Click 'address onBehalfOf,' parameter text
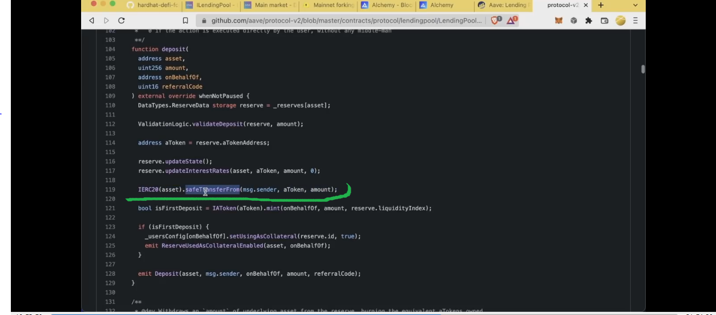 (170, 77)
